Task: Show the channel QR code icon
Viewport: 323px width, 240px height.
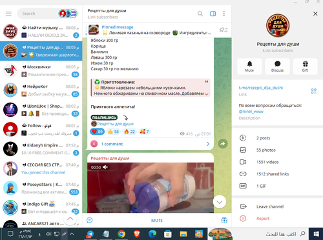Action: coord(314,91)
